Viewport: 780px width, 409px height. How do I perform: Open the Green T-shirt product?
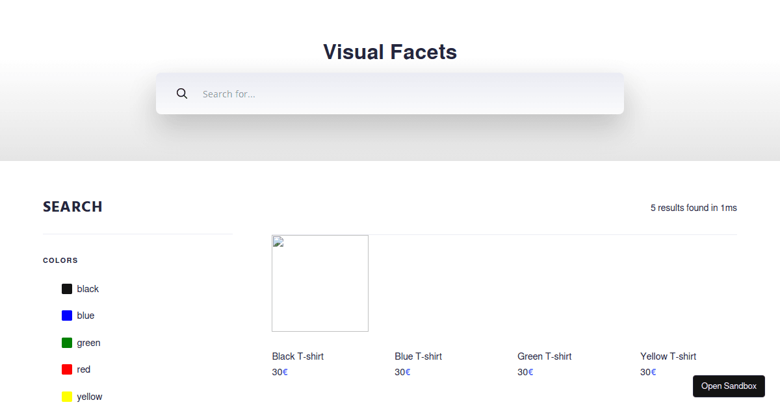[544, 356]
